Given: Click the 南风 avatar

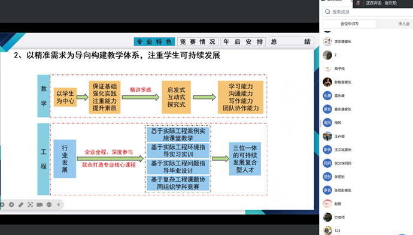Looking at the screenshot, I should tap(327, 123).
